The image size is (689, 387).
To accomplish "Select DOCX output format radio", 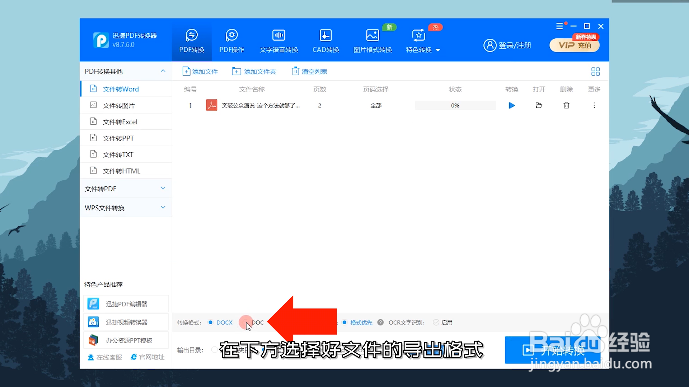I will click(211, 322).
